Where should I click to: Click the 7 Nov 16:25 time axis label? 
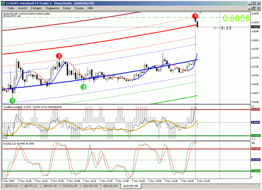click(x=90, y=181)
